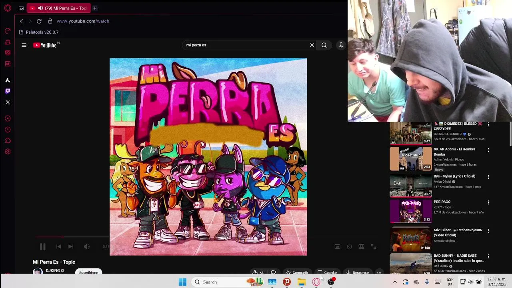Open GX Cleaner broom icon in sidebar

pos(8,42)
